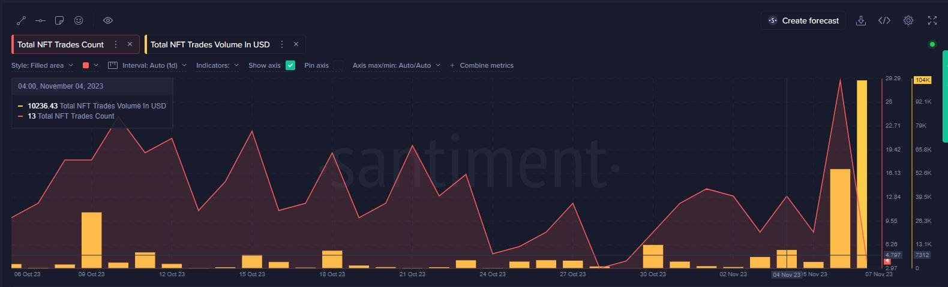The image size is (948, 287).
Task: Select the line drawing tool icon
Action: pyautogui.click(x=21, y=20)
